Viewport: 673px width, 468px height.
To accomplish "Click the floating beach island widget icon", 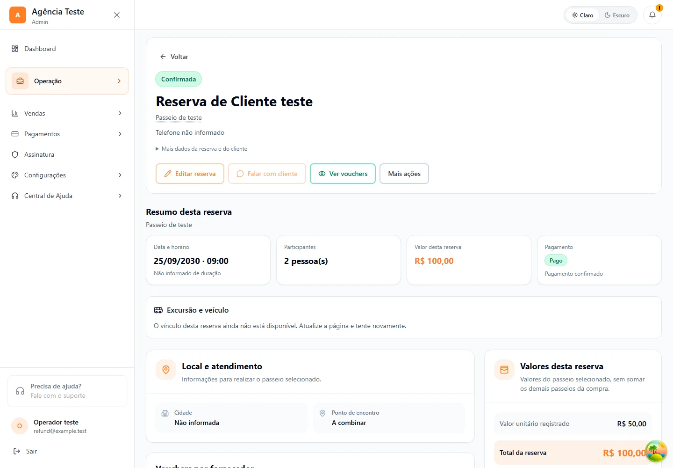I will (x=656, y=451).
